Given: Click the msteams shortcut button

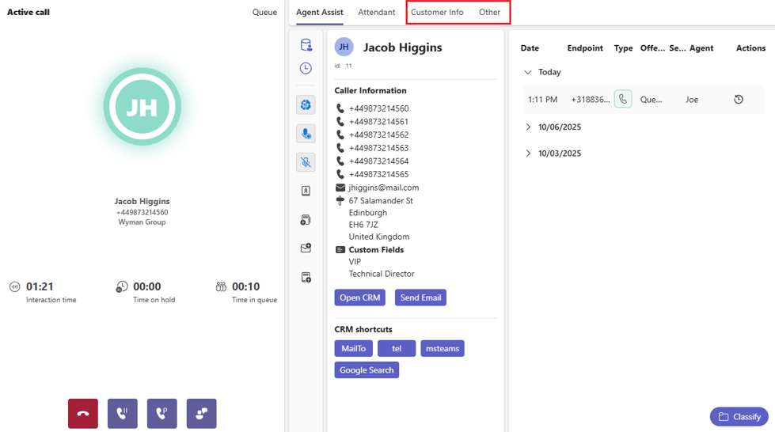Looking at the screenshot, I should click(443, 348).
